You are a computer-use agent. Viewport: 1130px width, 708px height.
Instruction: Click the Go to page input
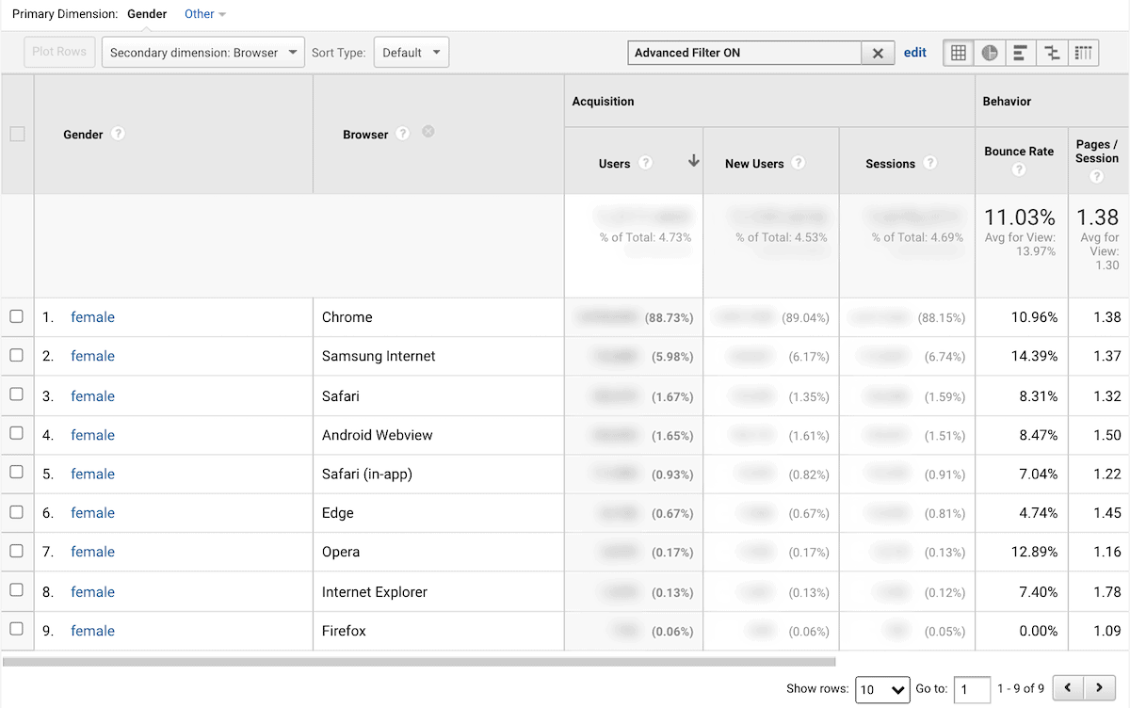coord(972,690)
